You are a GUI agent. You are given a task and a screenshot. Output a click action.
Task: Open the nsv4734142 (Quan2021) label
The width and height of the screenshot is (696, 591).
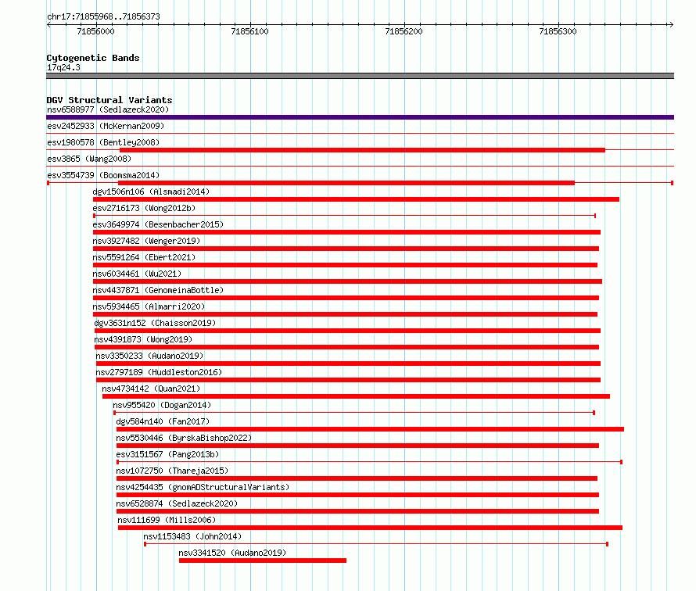pyautogui.click(x=152, y=389)
